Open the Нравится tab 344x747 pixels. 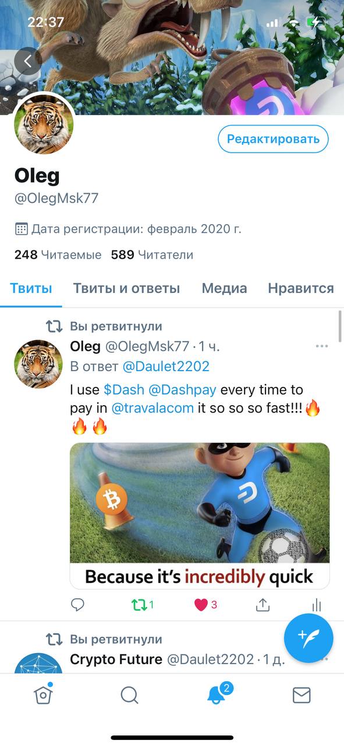click(301, 288)
